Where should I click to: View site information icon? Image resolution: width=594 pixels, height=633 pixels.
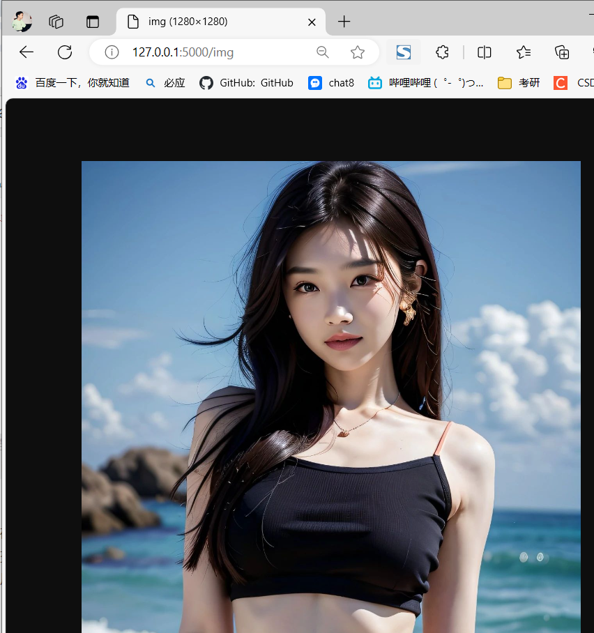(x=112, y=52)
